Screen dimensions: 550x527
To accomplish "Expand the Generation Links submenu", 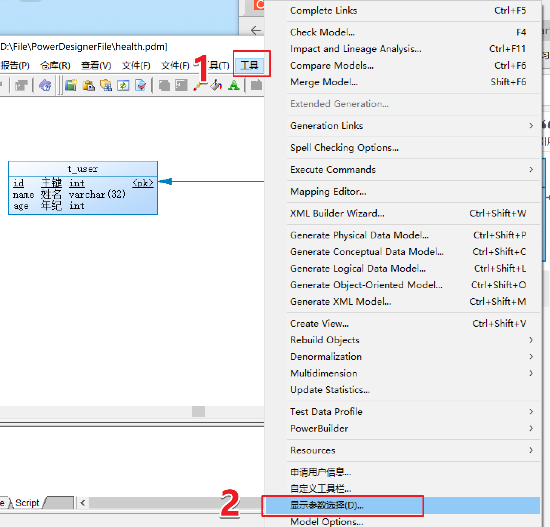I will point(326,126).
